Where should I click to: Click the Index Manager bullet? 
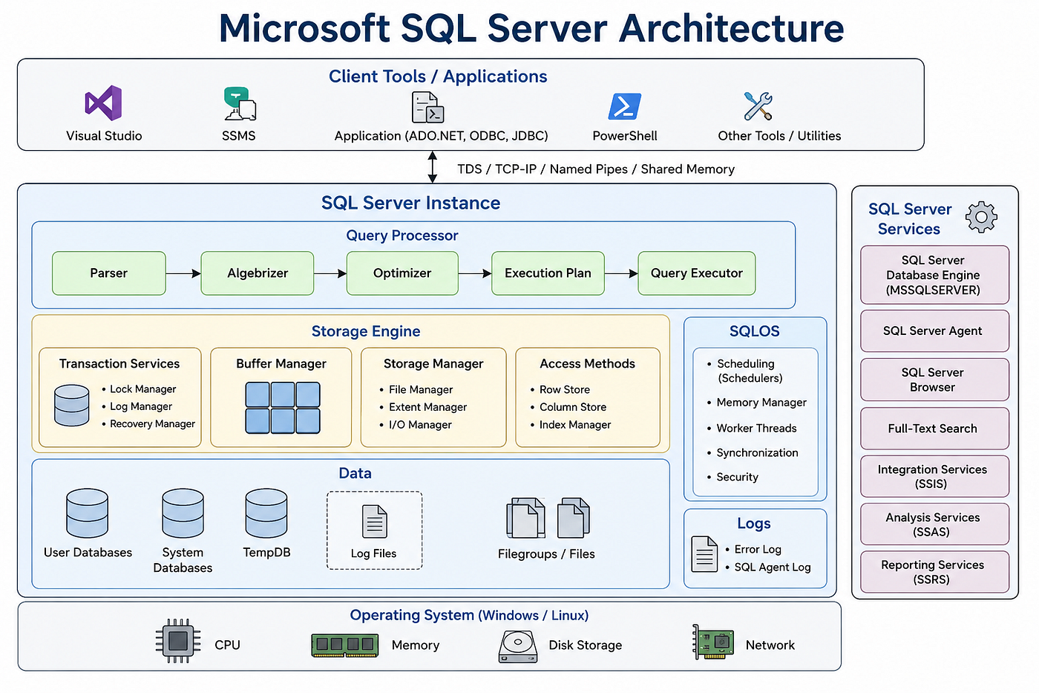[x=571, y=425]
